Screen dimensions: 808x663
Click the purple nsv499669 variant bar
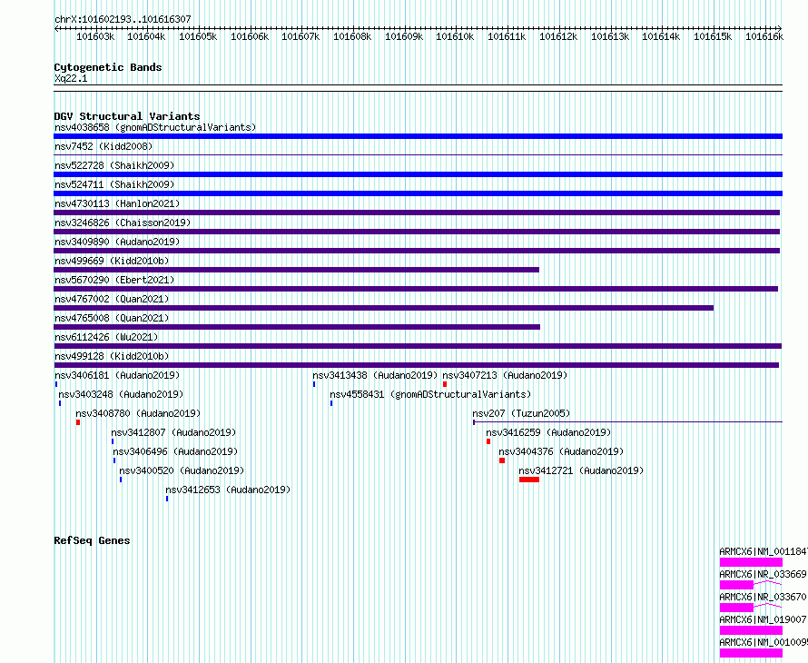coord(296,270)
